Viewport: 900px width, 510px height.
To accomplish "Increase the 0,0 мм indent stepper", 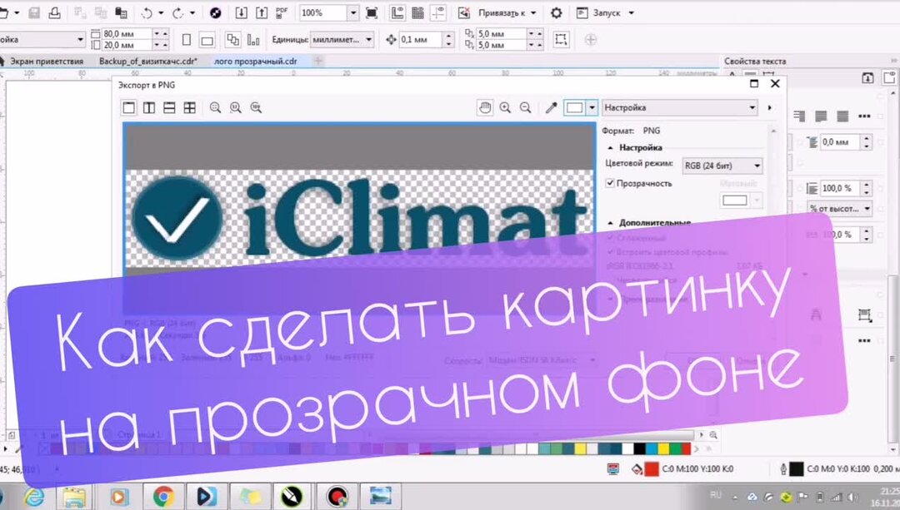I will 866,138.
